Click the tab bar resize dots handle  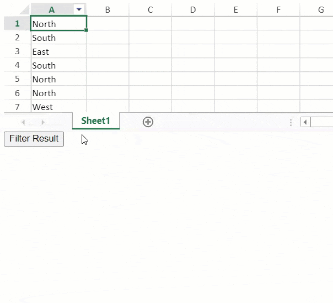[x=291, y=122]
